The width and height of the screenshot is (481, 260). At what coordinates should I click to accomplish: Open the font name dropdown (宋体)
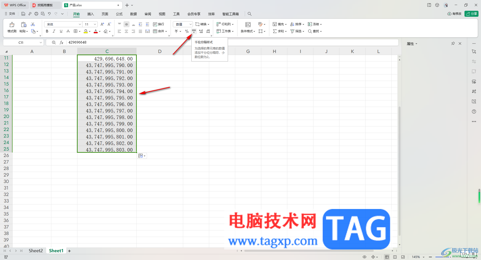coord(80,24)
